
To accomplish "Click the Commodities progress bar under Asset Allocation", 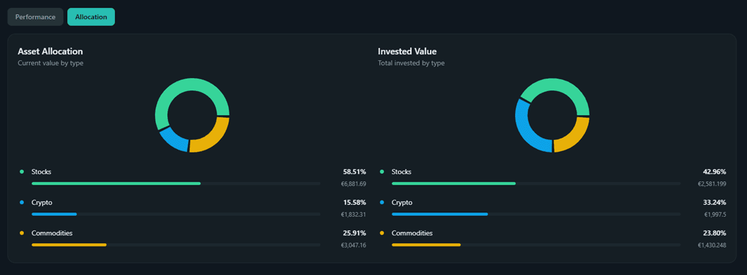I will (x=176, y=245).
